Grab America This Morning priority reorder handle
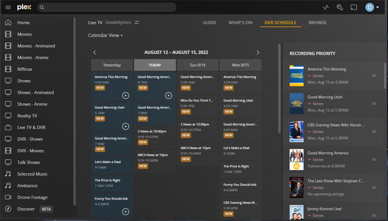This screenshot has height=221, width=388. click(x=374, y=75)
